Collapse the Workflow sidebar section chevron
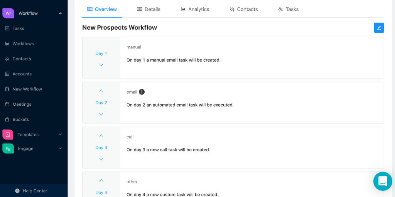395x197 pixels. [60, 13]
